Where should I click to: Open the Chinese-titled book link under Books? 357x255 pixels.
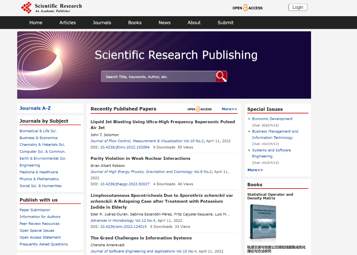(276, 249)
